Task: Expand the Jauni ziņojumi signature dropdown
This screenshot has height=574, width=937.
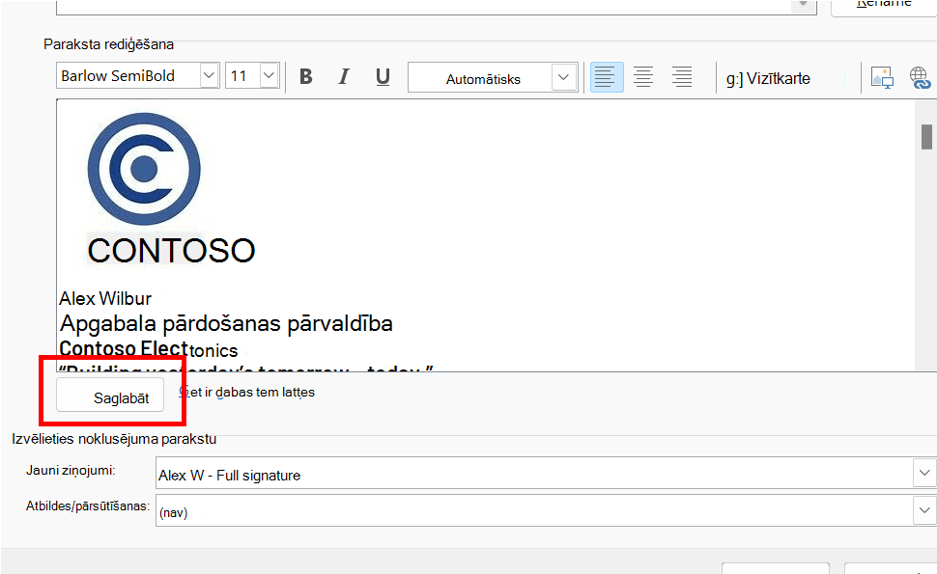Action: [924, 473]
